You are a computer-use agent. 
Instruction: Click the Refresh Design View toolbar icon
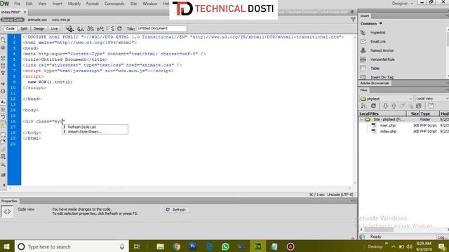(119, 29)
